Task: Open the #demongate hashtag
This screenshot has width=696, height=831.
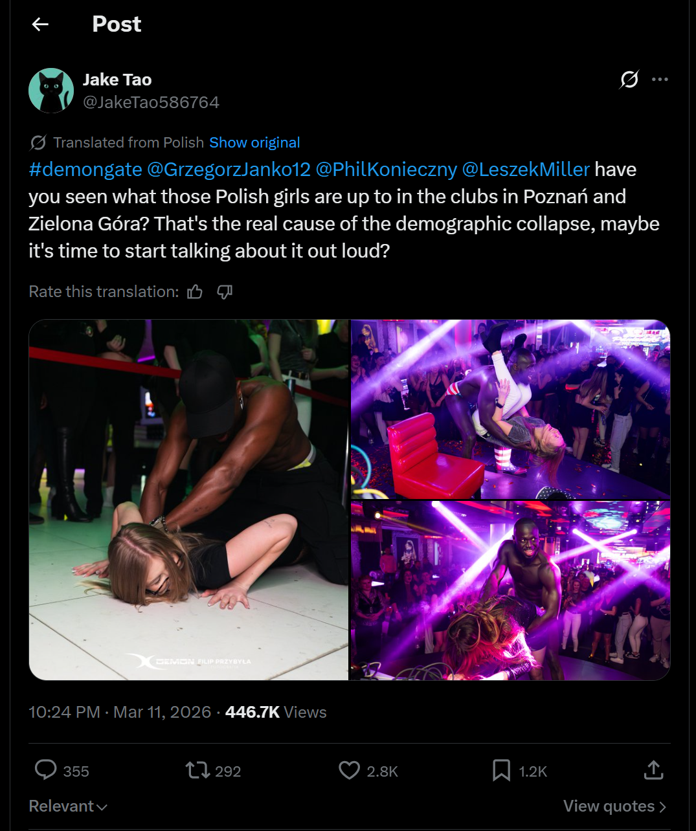Action: tap(85, 170)
